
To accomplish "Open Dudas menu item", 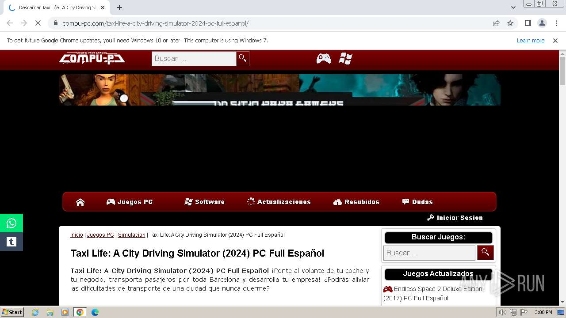I will [x=417, y=202].
